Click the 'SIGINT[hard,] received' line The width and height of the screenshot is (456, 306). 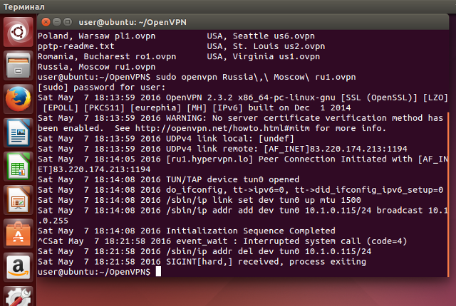pos(202,262)
